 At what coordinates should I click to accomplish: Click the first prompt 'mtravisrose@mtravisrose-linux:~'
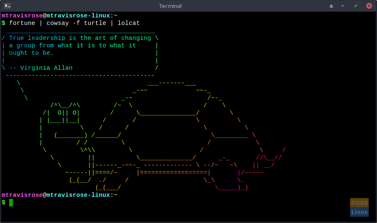click(x=59, y=16)
